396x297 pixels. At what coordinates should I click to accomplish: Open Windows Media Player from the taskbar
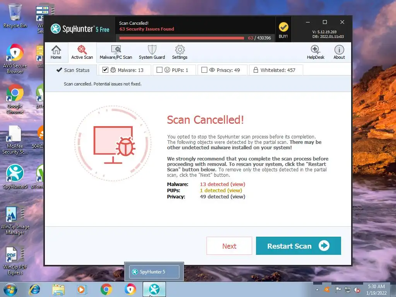tap(82, 289)
